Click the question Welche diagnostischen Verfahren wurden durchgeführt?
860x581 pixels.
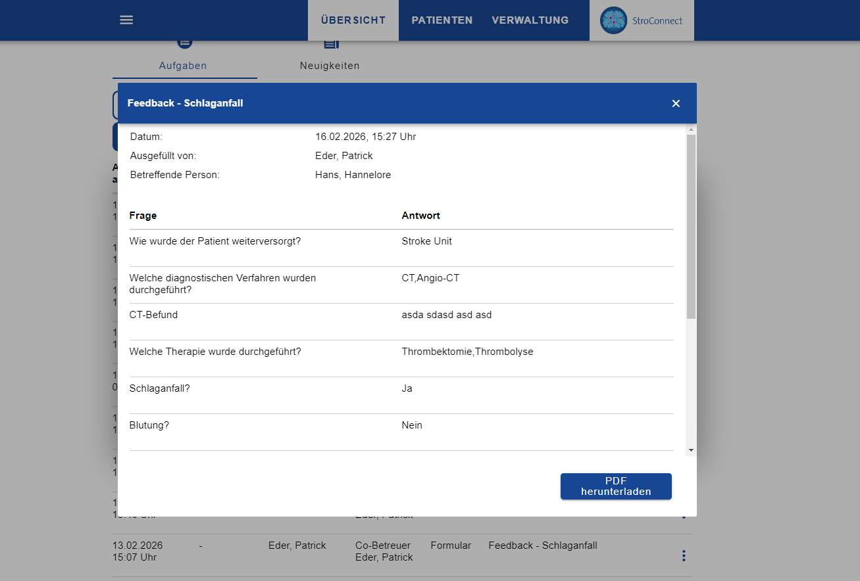(223, 284)
